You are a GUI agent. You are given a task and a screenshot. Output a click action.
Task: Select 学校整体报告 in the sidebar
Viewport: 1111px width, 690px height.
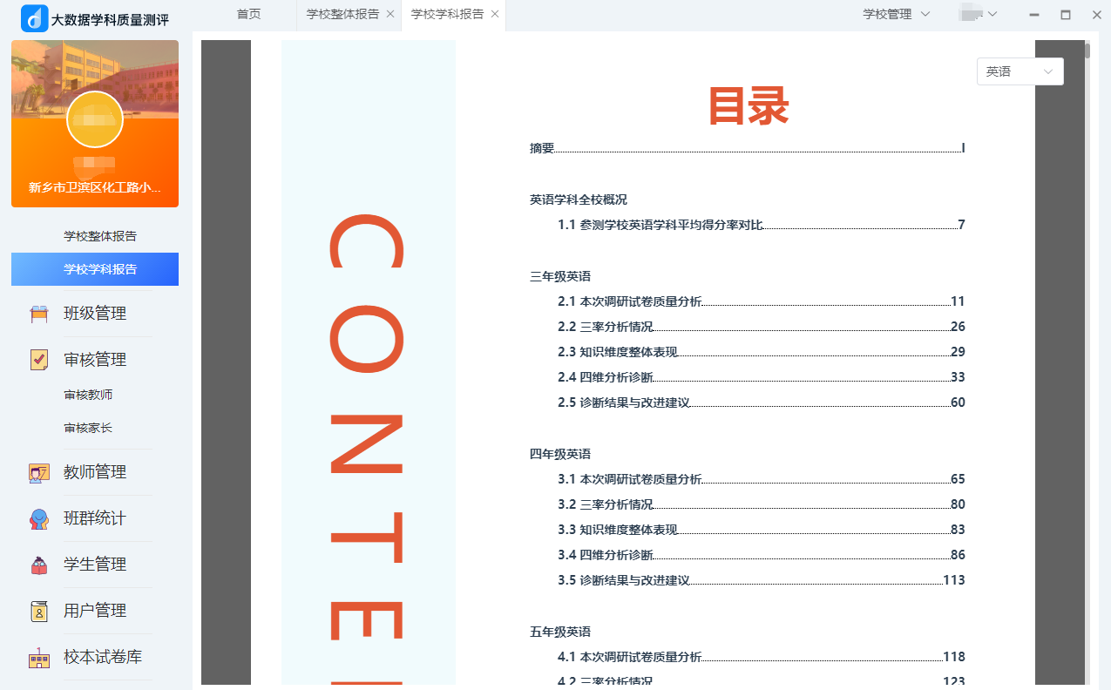[99, 236]
